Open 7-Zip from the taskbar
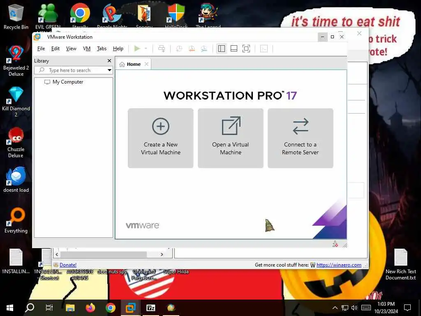Screen dimensions: 421x316 [150, 308]
